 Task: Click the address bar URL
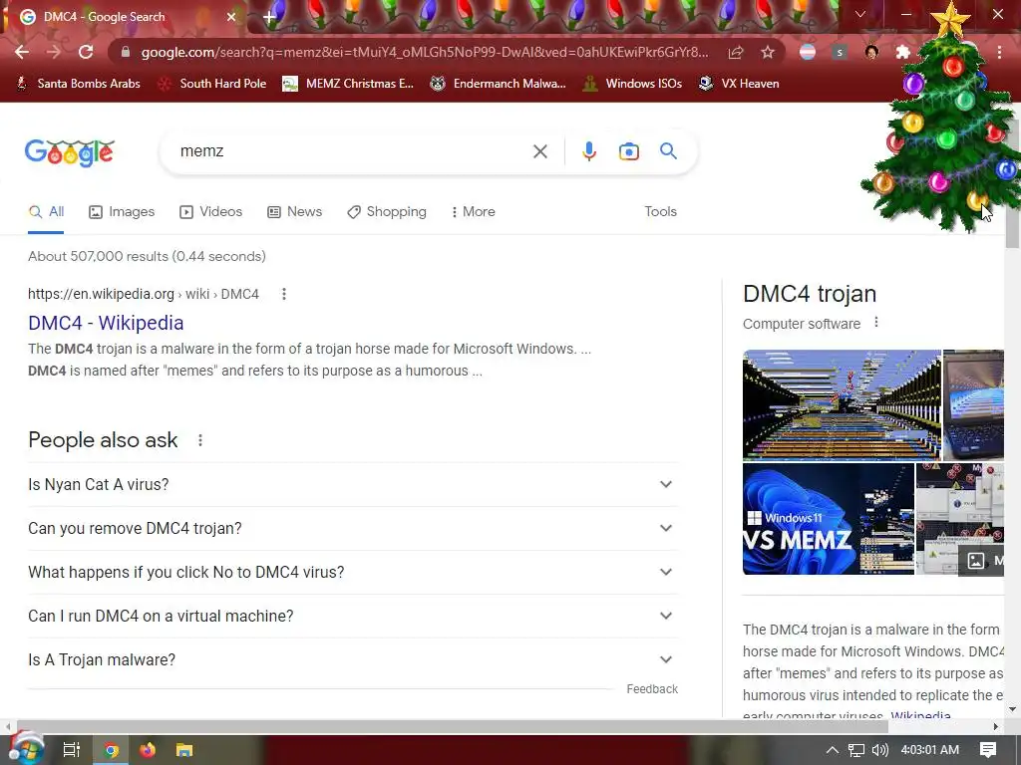pyautogui.click(x=425, y=52)
